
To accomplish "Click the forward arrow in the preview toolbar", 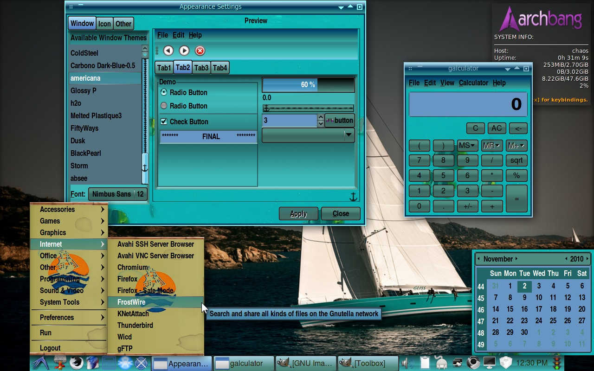I will [x=184, y=51].
